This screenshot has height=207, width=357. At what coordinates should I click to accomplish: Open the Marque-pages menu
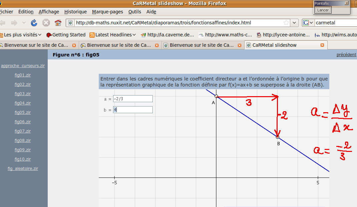click(107, 12)
